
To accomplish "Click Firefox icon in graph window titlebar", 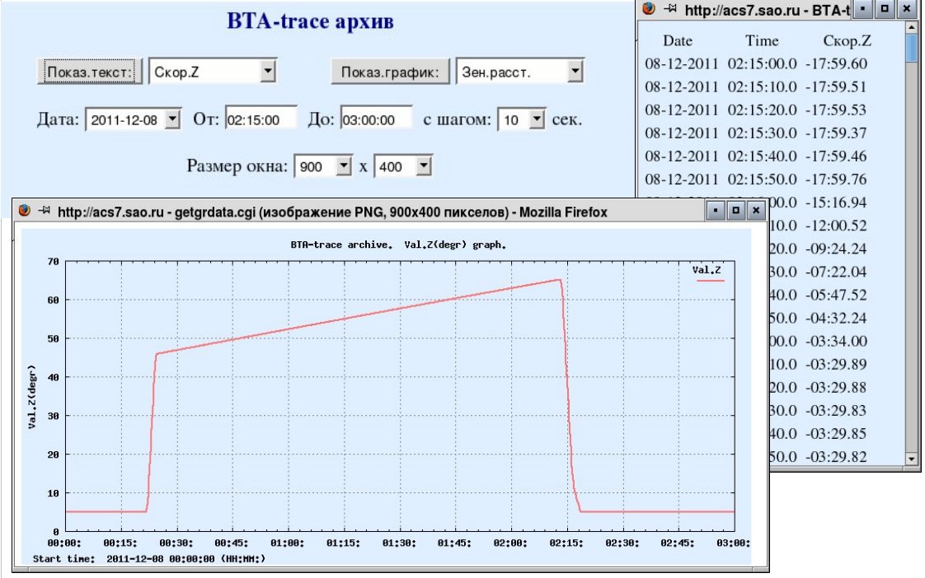I will pyautogui.click(x=24, y=210).
